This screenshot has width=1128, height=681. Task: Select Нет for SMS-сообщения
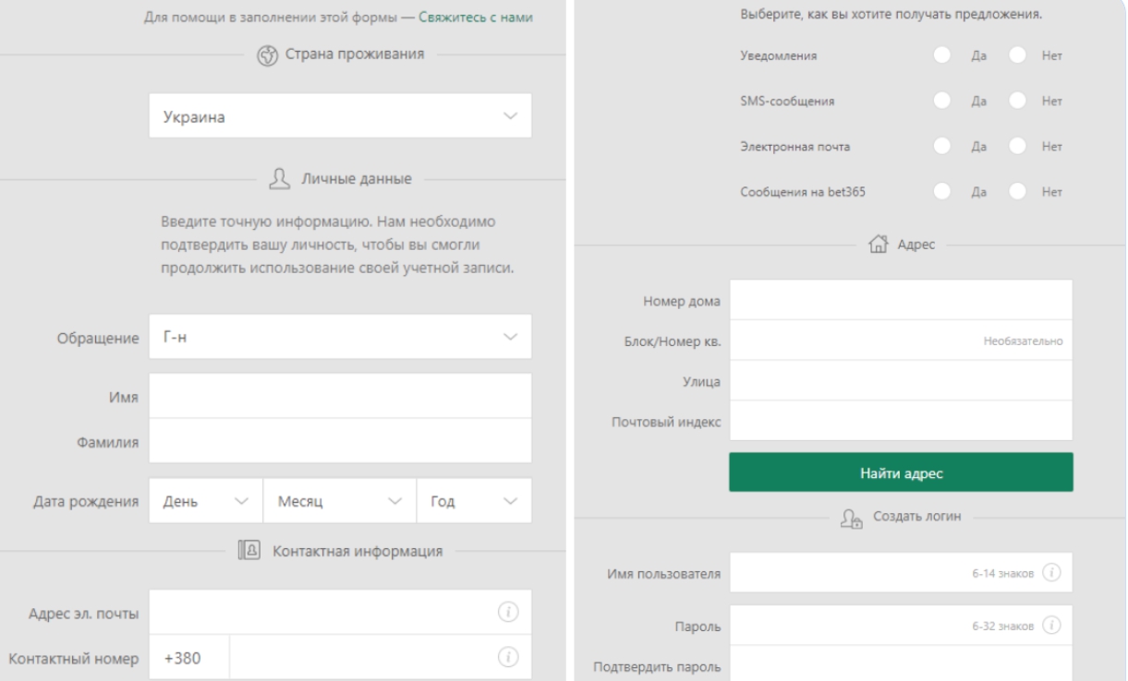pyautogui.click(x=1018, y=100)
